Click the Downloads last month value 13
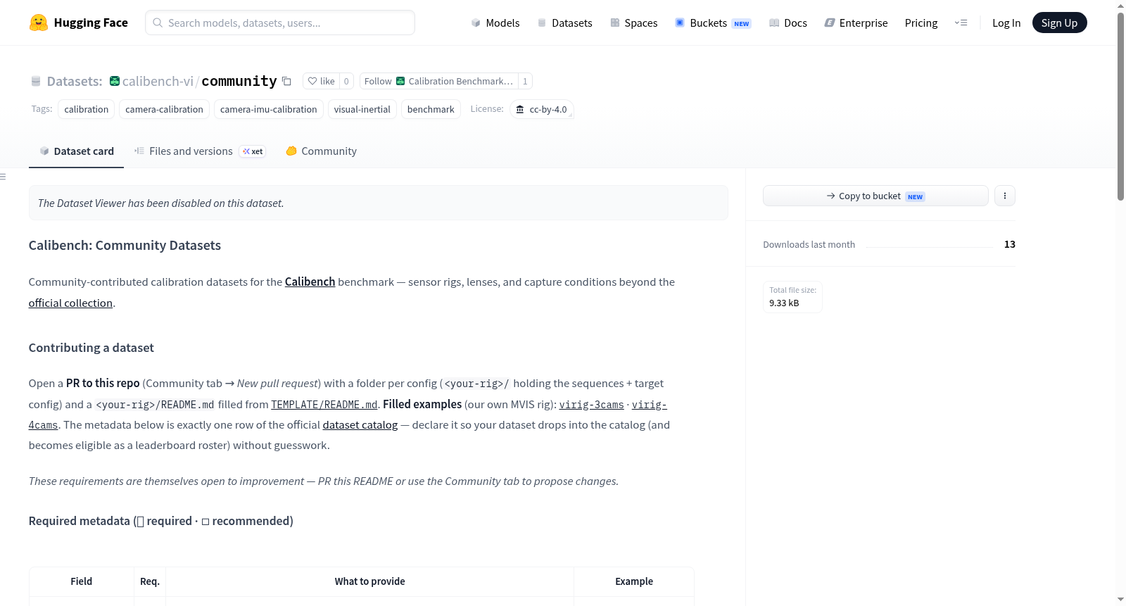 tap(1010, 244)
